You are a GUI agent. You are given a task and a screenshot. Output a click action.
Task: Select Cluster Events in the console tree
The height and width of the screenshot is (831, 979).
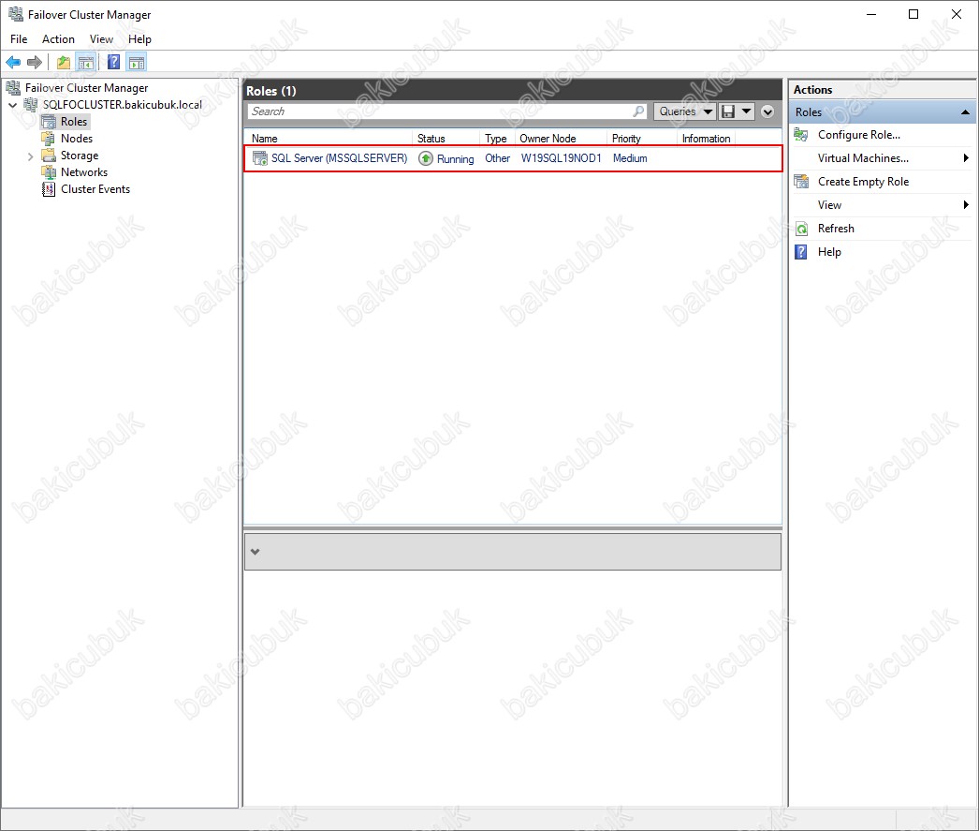point(95,188)
